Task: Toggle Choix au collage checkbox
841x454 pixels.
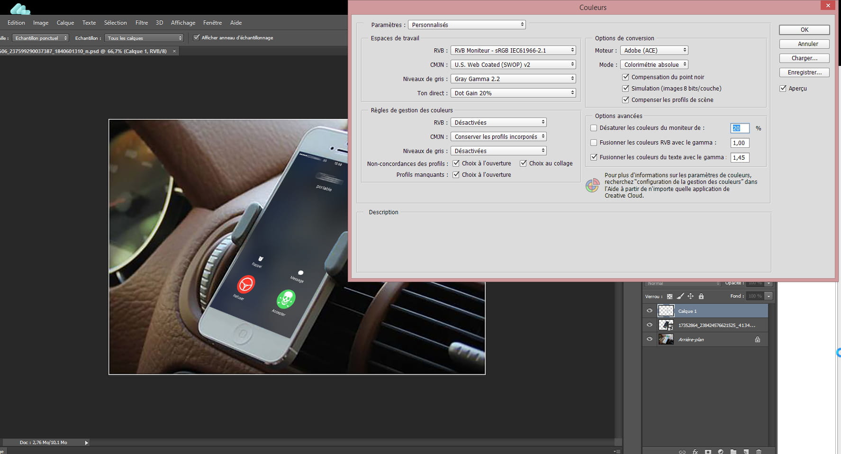Action: coord(523,163)
